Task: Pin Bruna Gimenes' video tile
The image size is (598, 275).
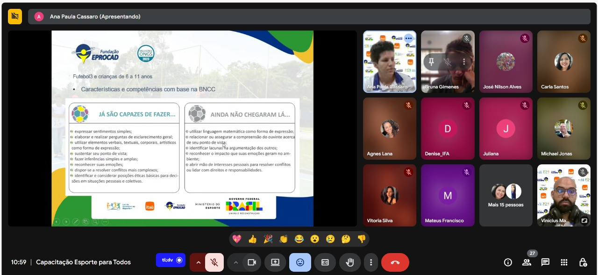Action: (x=432, y=62)
